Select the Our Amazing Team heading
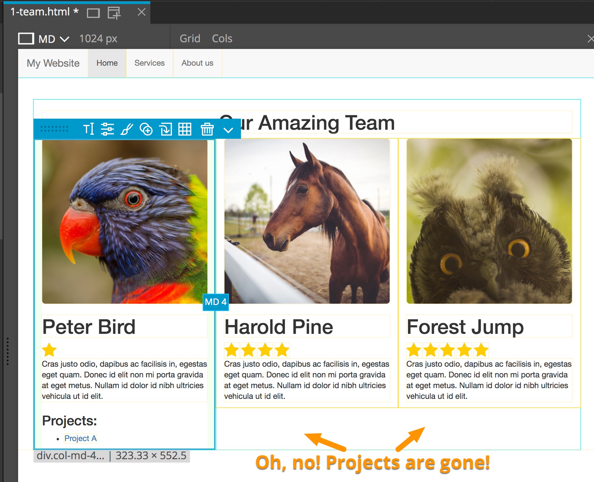 pyautogui.click(x=307, y=123)
